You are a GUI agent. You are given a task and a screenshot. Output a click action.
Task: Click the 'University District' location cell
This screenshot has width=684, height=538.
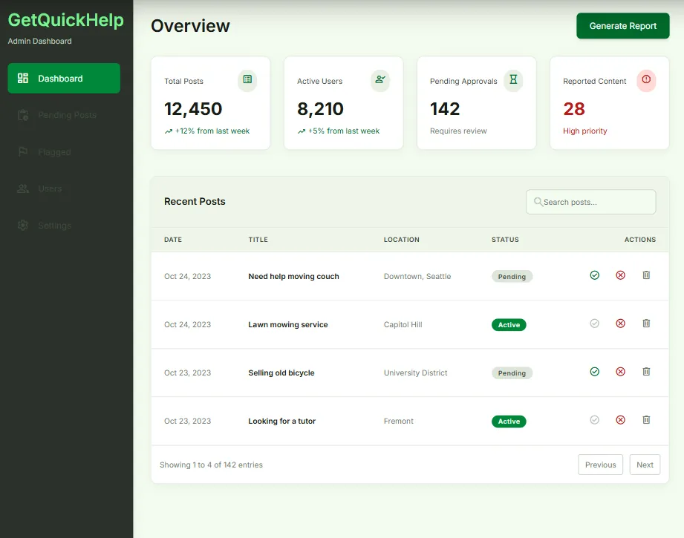pos(415,373)
